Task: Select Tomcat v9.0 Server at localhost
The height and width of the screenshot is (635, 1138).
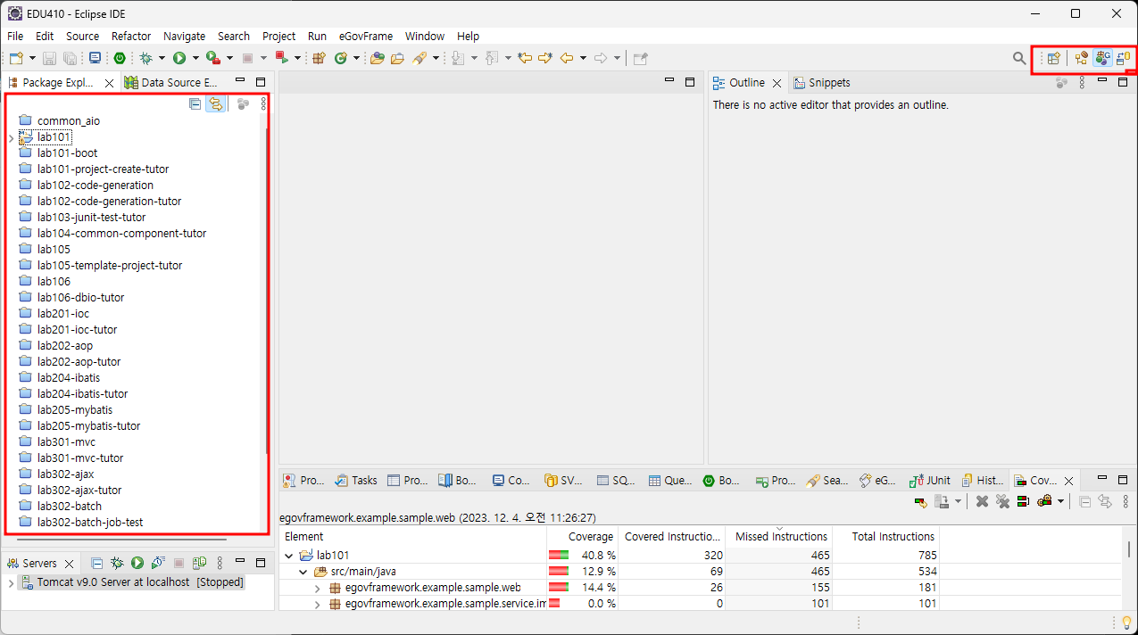Action: click(x=132, y=582)
